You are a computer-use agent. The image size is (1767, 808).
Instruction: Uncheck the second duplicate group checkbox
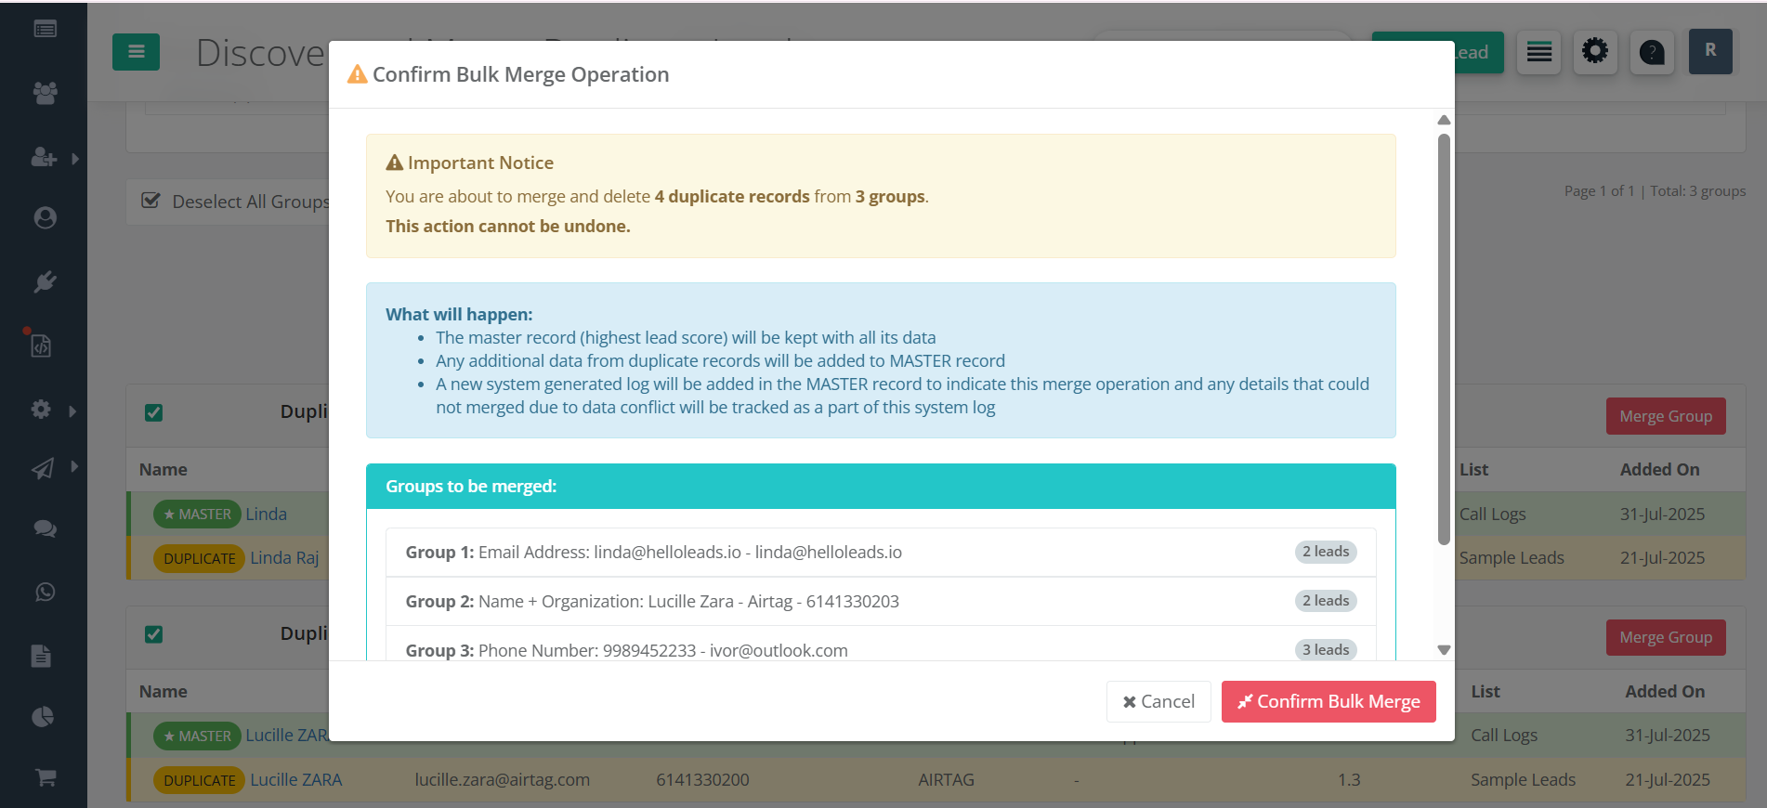pos(154,634)
